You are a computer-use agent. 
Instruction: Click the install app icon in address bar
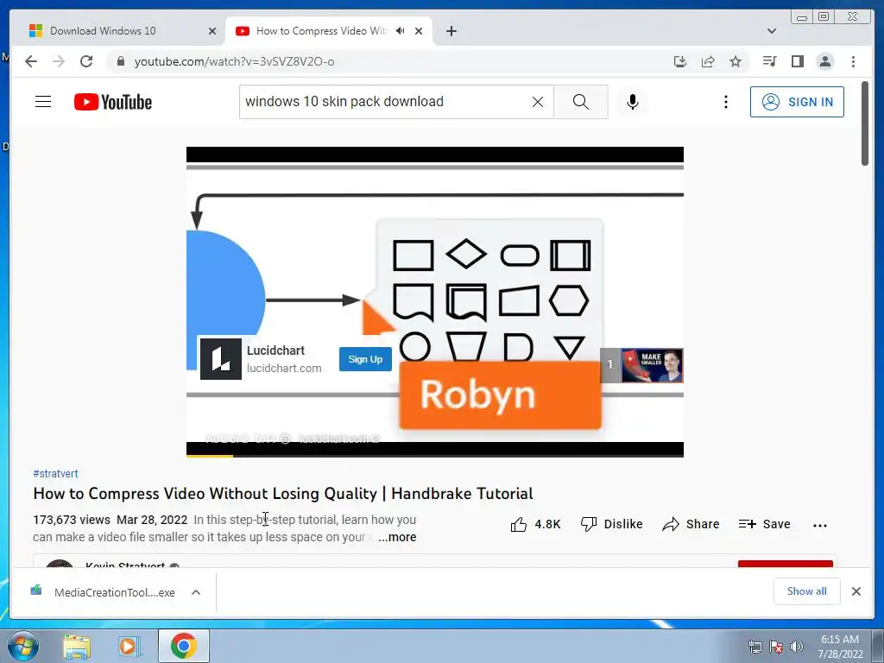tap(680, 61)
